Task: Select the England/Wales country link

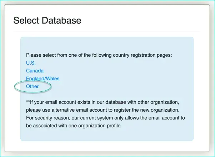Action: pyautogui.click(x=42, y=78)
